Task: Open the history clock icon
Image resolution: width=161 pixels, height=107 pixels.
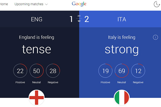Action: pyautogui.click(x=157, y=4)
